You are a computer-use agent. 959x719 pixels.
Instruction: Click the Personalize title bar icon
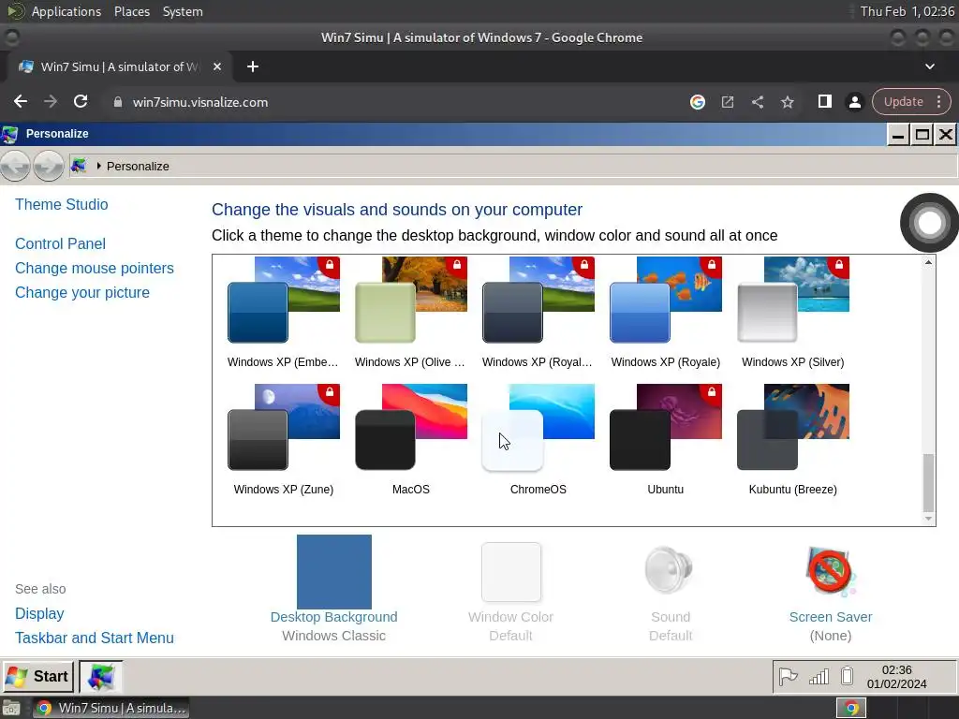9,134
